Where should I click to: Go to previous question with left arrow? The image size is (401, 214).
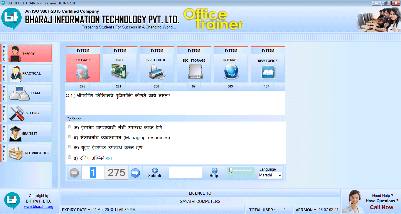click(75, 173)
